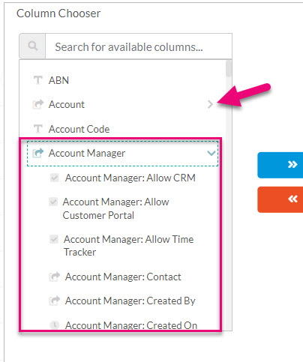Click the lookup icon beside Account Manager
Image resolution: width=303 pixels, height=362 pixels.
38,153
